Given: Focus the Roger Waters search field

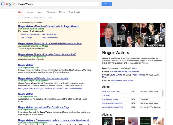Looking at the screenshot, I should pyautogui.click(x=58, y=4).
